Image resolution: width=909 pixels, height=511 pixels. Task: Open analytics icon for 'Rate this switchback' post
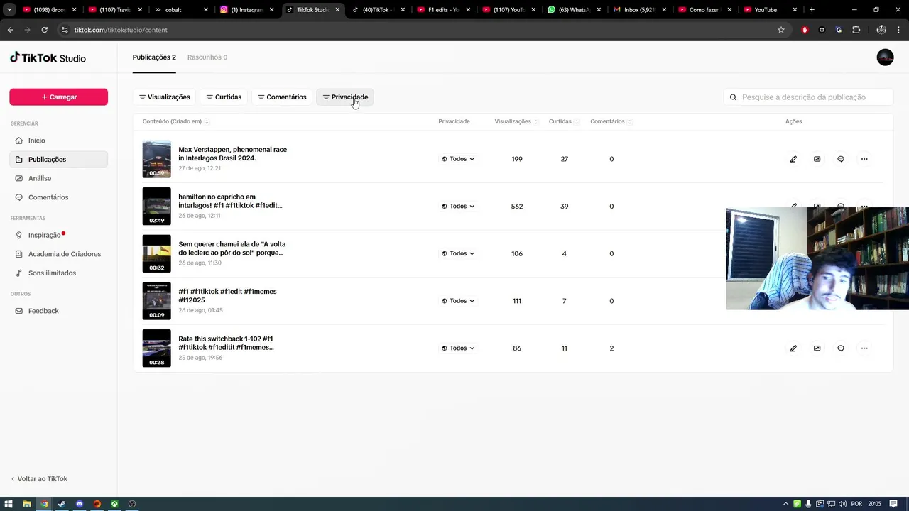[817, 348]
